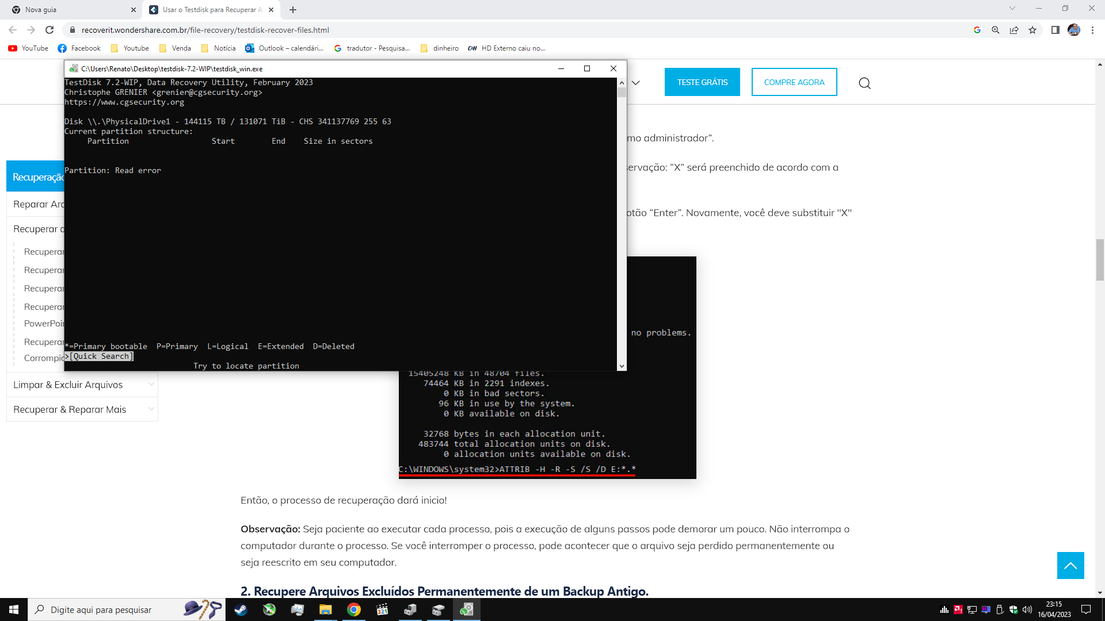Open the Venda bookmarks folder

[x=175, y=48]
